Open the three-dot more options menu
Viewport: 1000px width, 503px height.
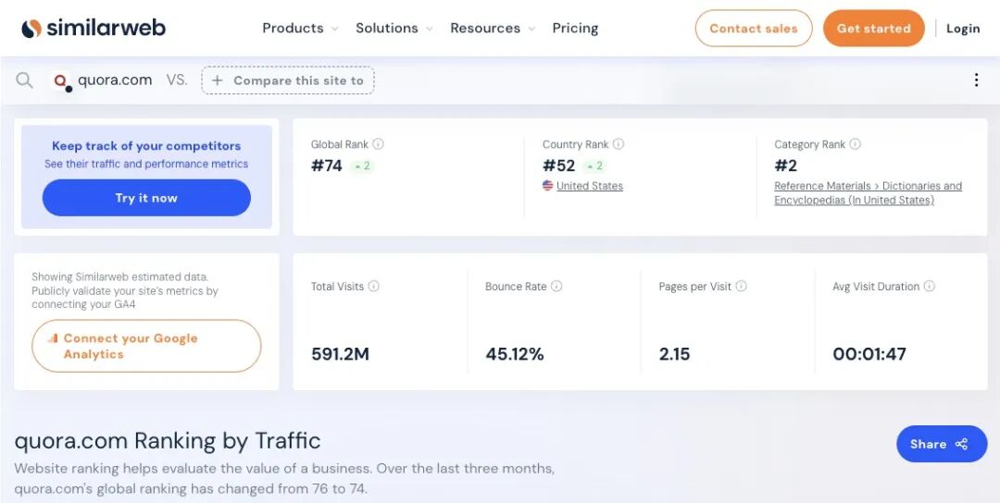[976, 80]
